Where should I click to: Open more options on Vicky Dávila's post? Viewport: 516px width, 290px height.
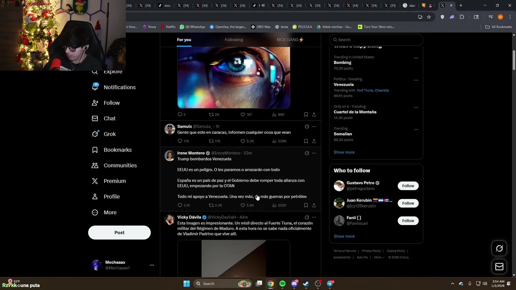coord(314,217)
